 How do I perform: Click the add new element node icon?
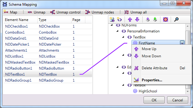pyautogui.click(x=119, y=19)
